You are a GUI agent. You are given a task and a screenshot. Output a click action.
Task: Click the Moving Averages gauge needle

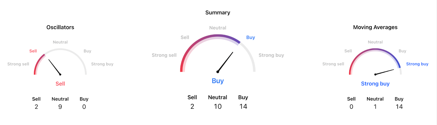pyautogui.click(x=385, y=72)
